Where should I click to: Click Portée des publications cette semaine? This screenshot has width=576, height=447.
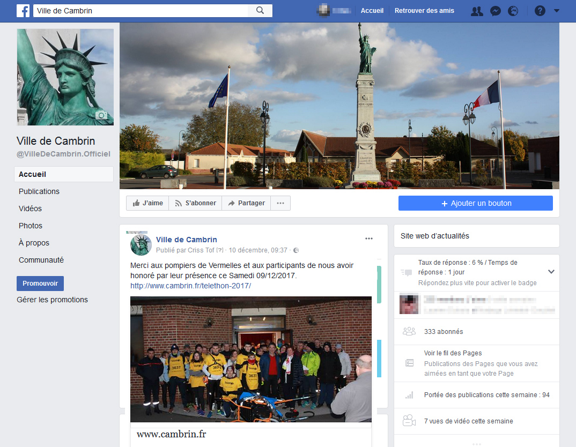click(487, 395)
